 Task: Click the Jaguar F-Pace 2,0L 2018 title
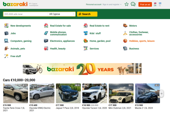[67, 108]
